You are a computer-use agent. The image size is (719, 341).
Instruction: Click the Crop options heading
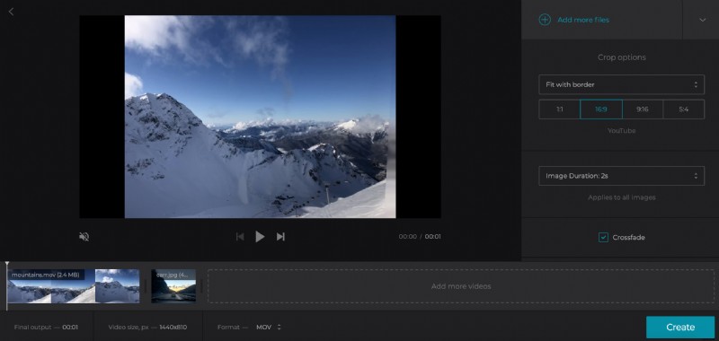click(x=621, y=57)
